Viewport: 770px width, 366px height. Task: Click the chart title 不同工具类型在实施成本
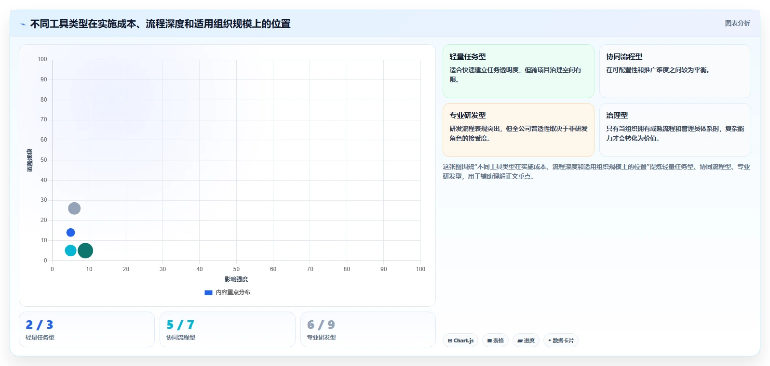point(160,24)
